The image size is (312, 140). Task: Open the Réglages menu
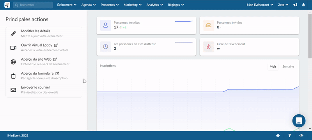tap(176, 5)
